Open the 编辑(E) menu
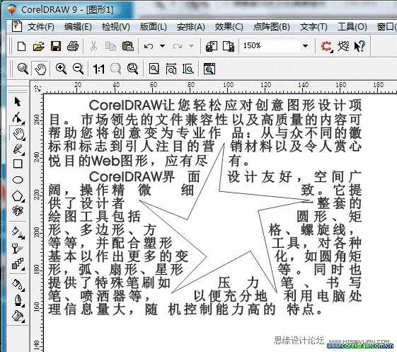This screenshot has width=397, height=352. [78, 27]
